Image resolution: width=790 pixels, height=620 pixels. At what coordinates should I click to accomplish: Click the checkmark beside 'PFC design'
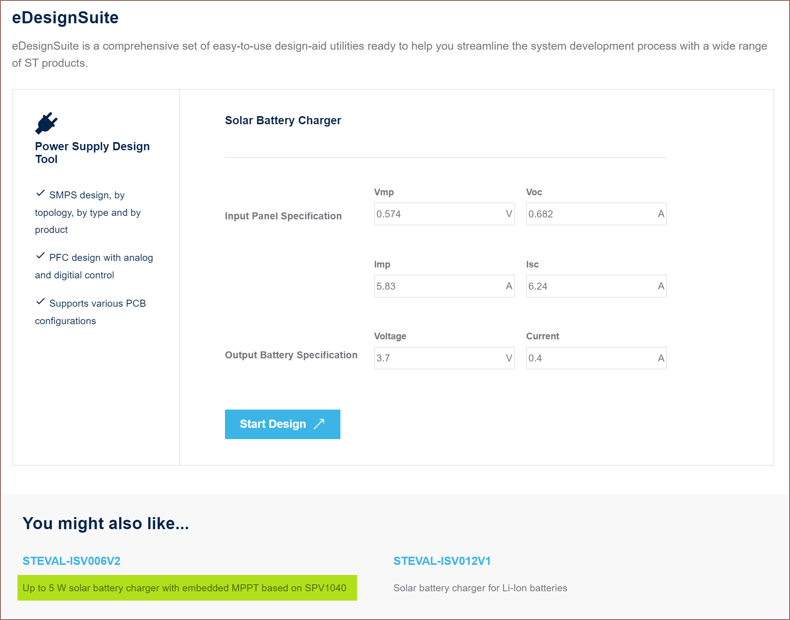pos(40,255)
